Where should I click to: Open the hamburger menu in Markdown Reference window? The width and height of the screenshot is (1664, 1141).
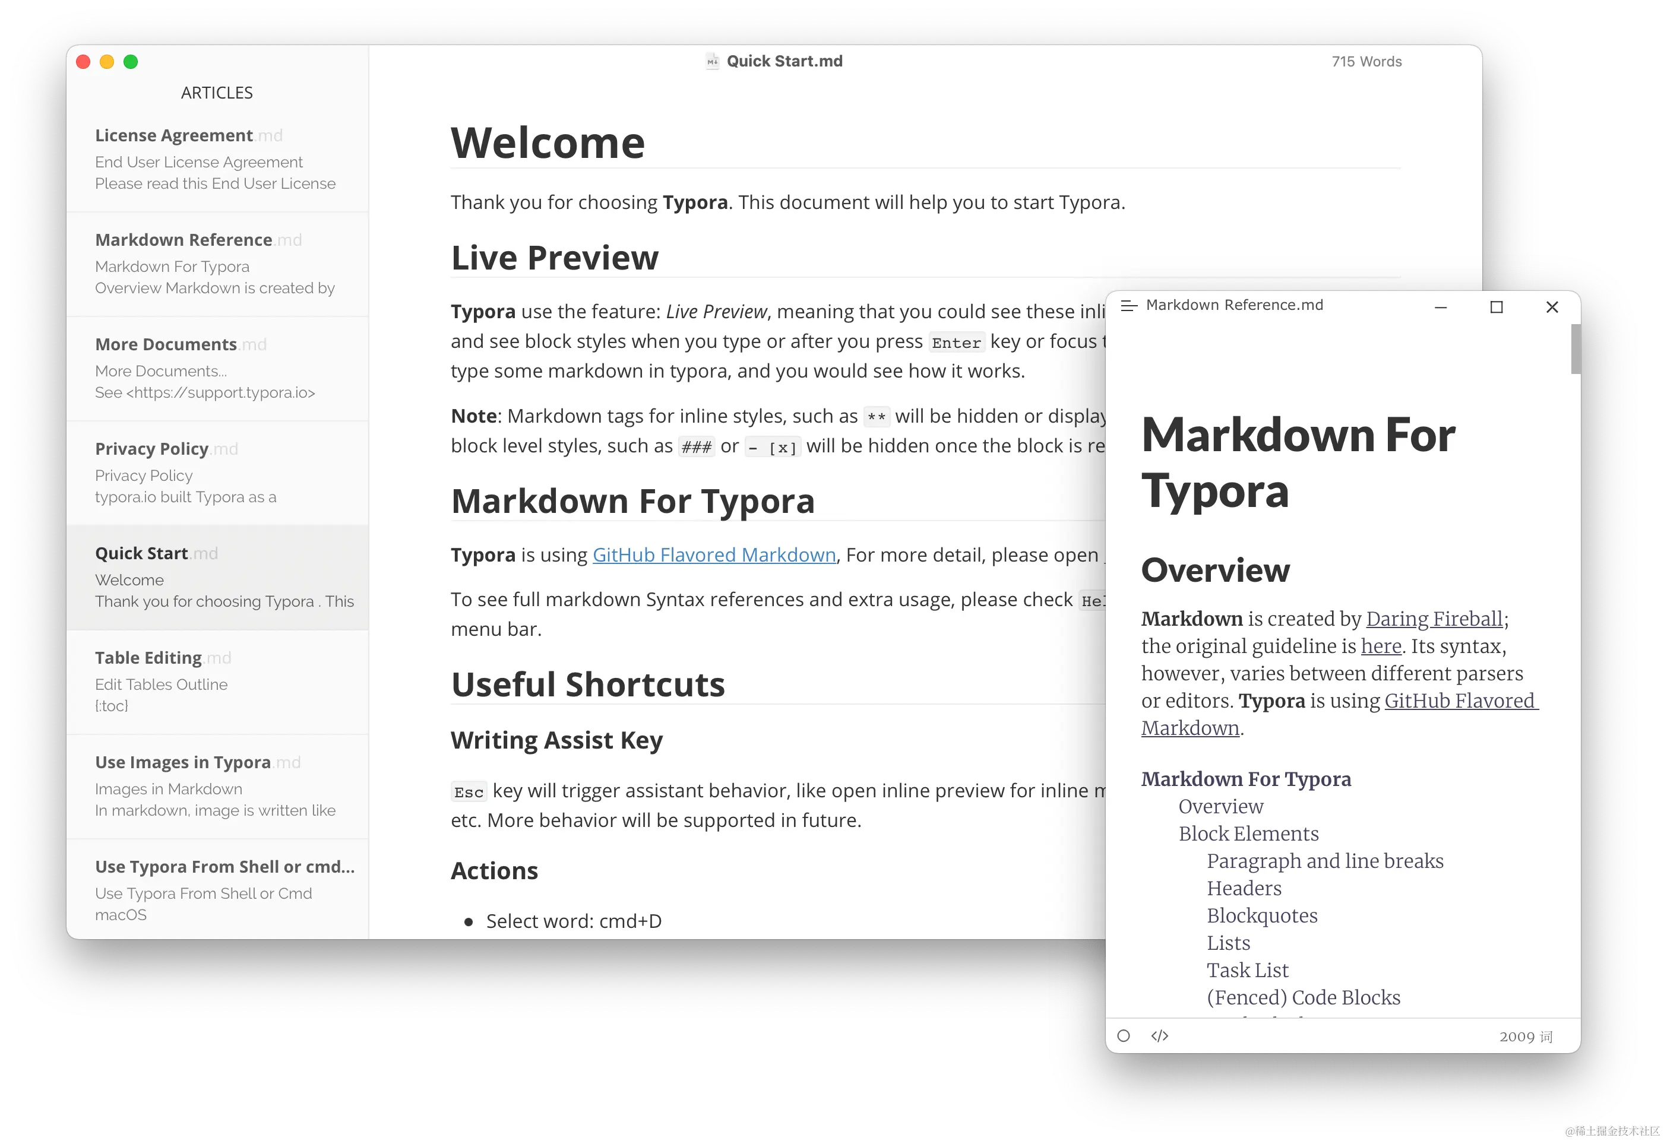1128,306
